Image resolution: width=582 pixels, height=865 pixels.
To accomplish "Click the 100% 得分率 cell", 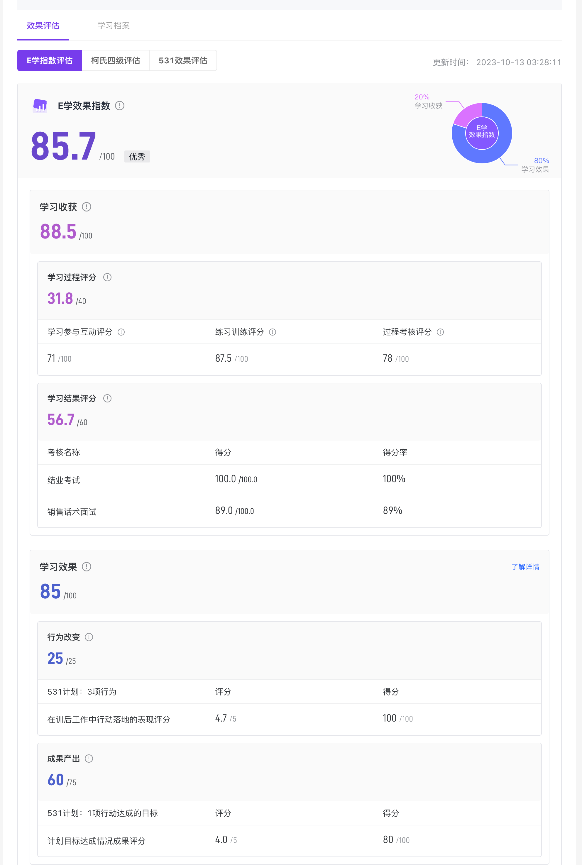I will 394,479.
